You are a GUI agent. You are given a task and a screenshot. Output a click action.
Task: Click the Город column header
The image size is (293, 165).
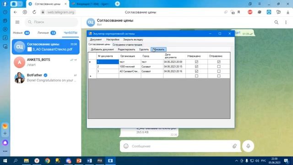[152, 56]
